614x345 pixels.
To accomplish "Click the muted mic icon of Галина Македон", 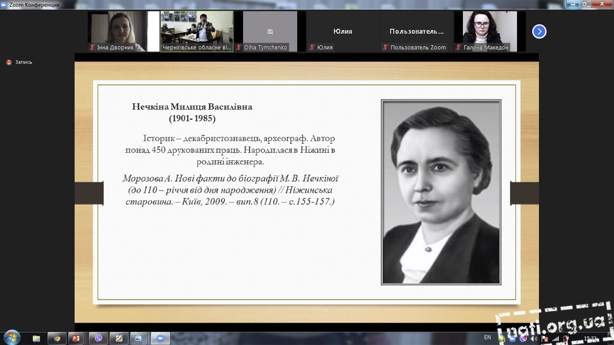I will pos(458,47).
